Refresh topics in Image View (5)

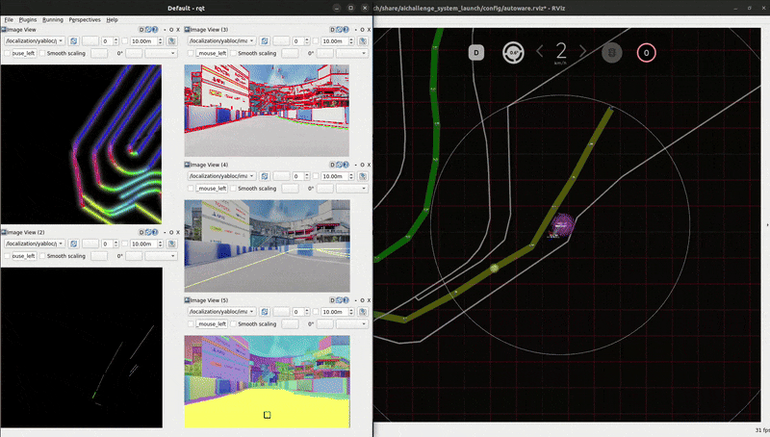pos(265,312)
